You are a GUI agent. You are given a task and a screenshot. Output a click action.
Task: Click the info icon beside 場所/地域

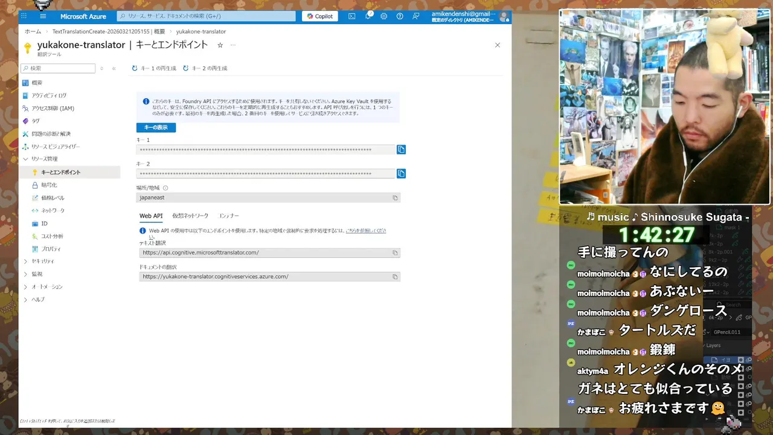165,188
